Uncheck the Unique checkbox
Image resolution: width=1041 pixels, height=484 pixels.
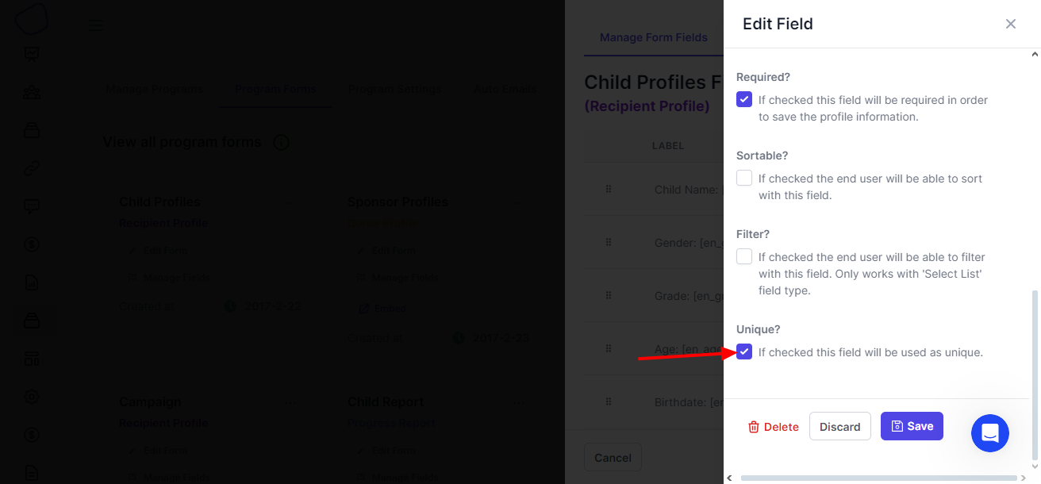pos(744,351)
